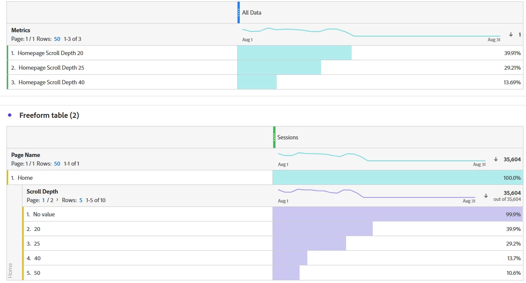Click the Freeform table (2) title
The height and width of the screenshot is (283, 526).
pos(49,115)
